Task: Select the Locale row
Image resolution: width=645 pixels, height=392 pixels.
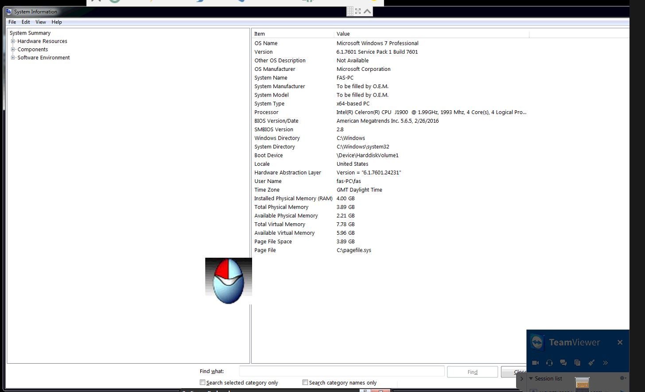Action: (x=390, y=164)
